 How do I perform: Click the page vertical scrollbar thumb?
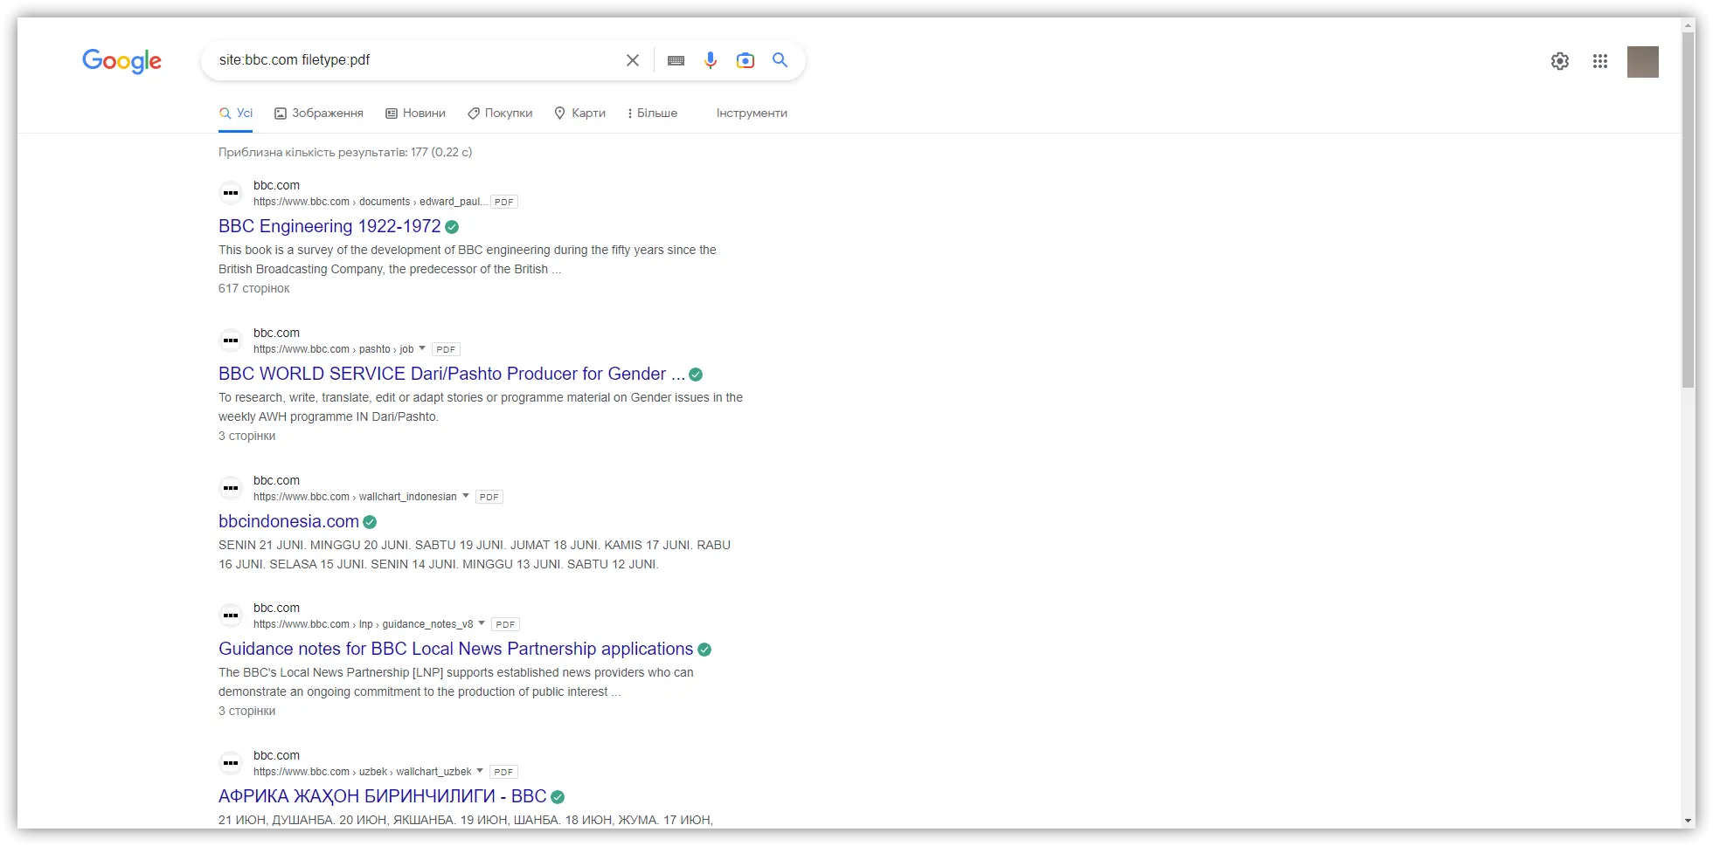point(1689,210)
